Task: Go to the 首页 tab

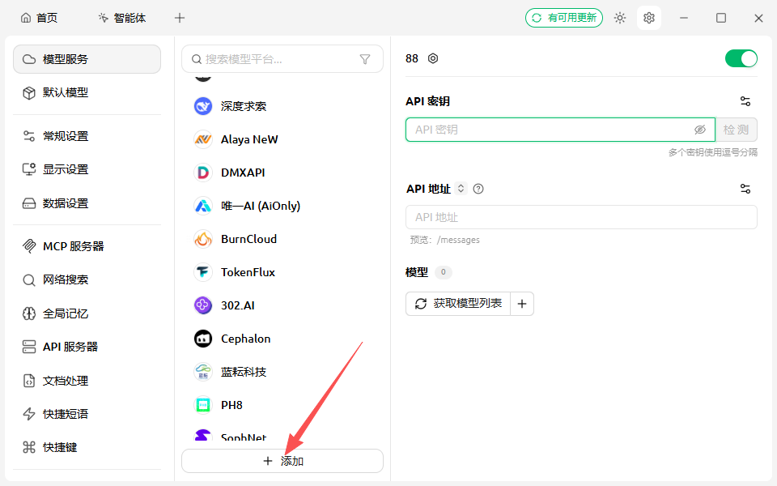Action: pyautogui.click(x=39, y=18)
